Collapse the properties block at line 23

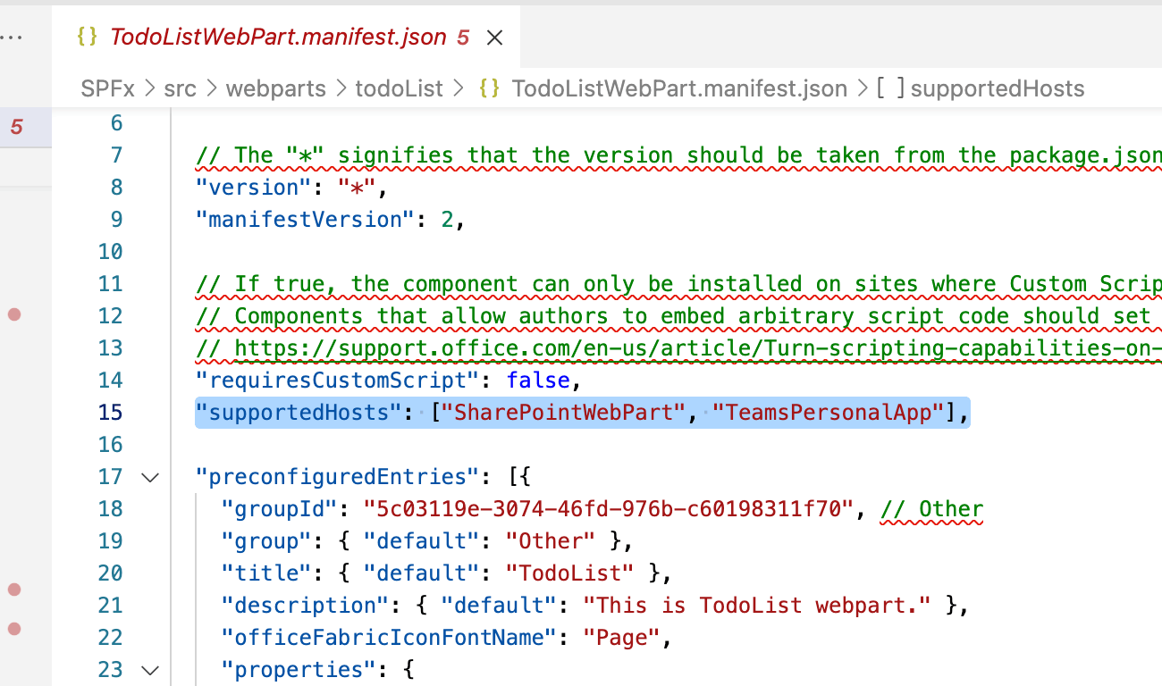coord(150,670)
